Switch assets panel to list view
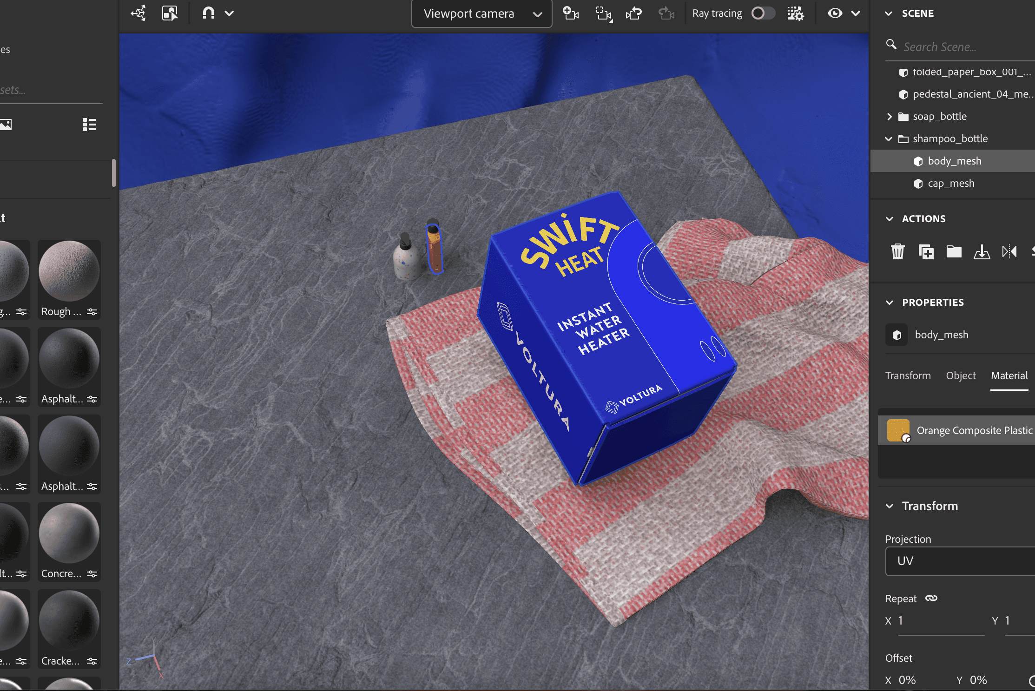 point(89,125)
